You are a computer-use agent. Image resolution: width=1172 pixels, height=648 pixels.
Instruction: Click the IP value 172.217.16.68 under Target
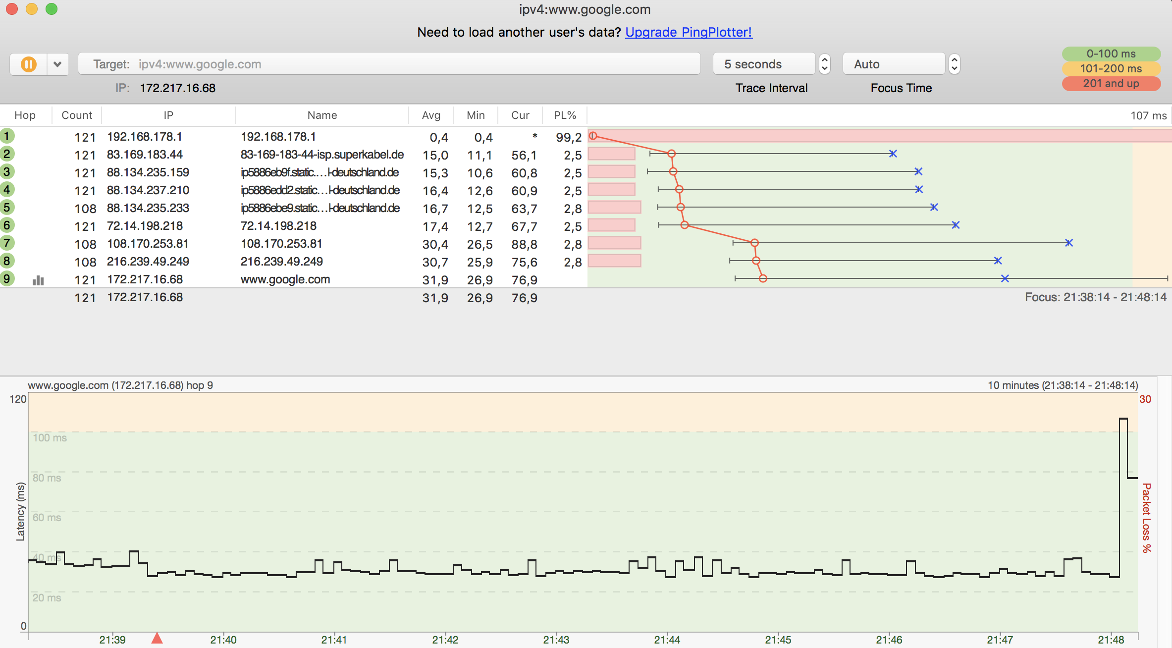point(177,88)
